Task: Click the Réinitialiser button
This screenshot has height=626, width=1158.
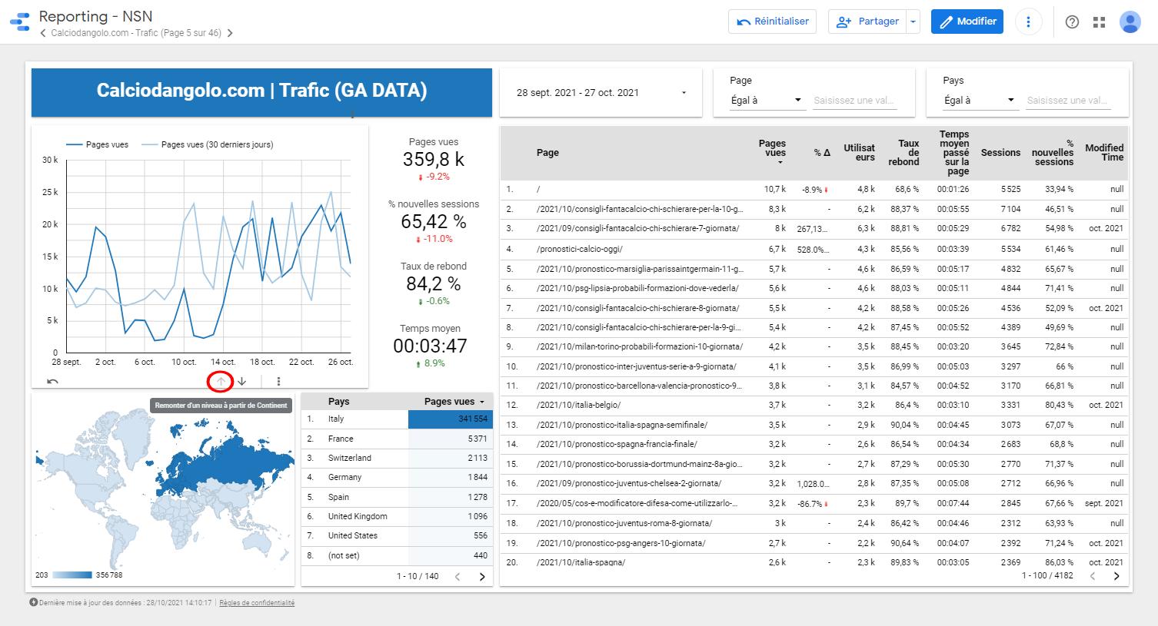Action: 772,22
